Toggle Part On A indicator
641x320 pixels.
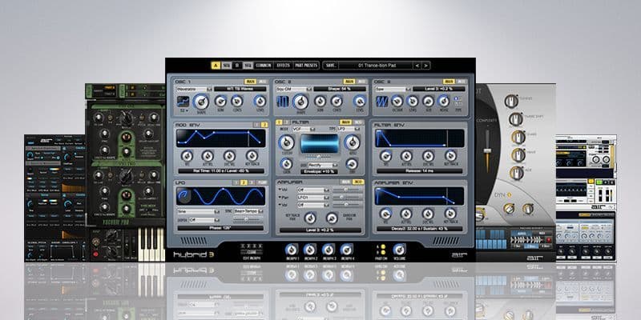[x=383, y=246]
